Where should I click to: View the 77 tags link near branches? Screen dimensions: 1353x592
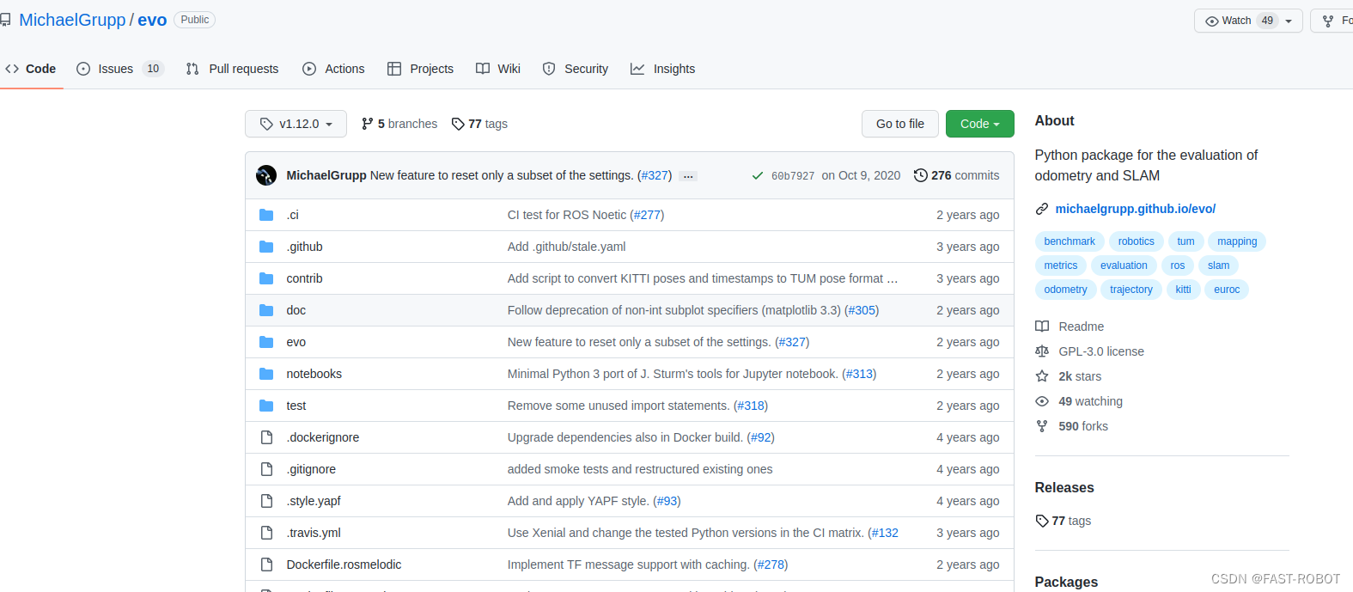(x=479, y=124)
